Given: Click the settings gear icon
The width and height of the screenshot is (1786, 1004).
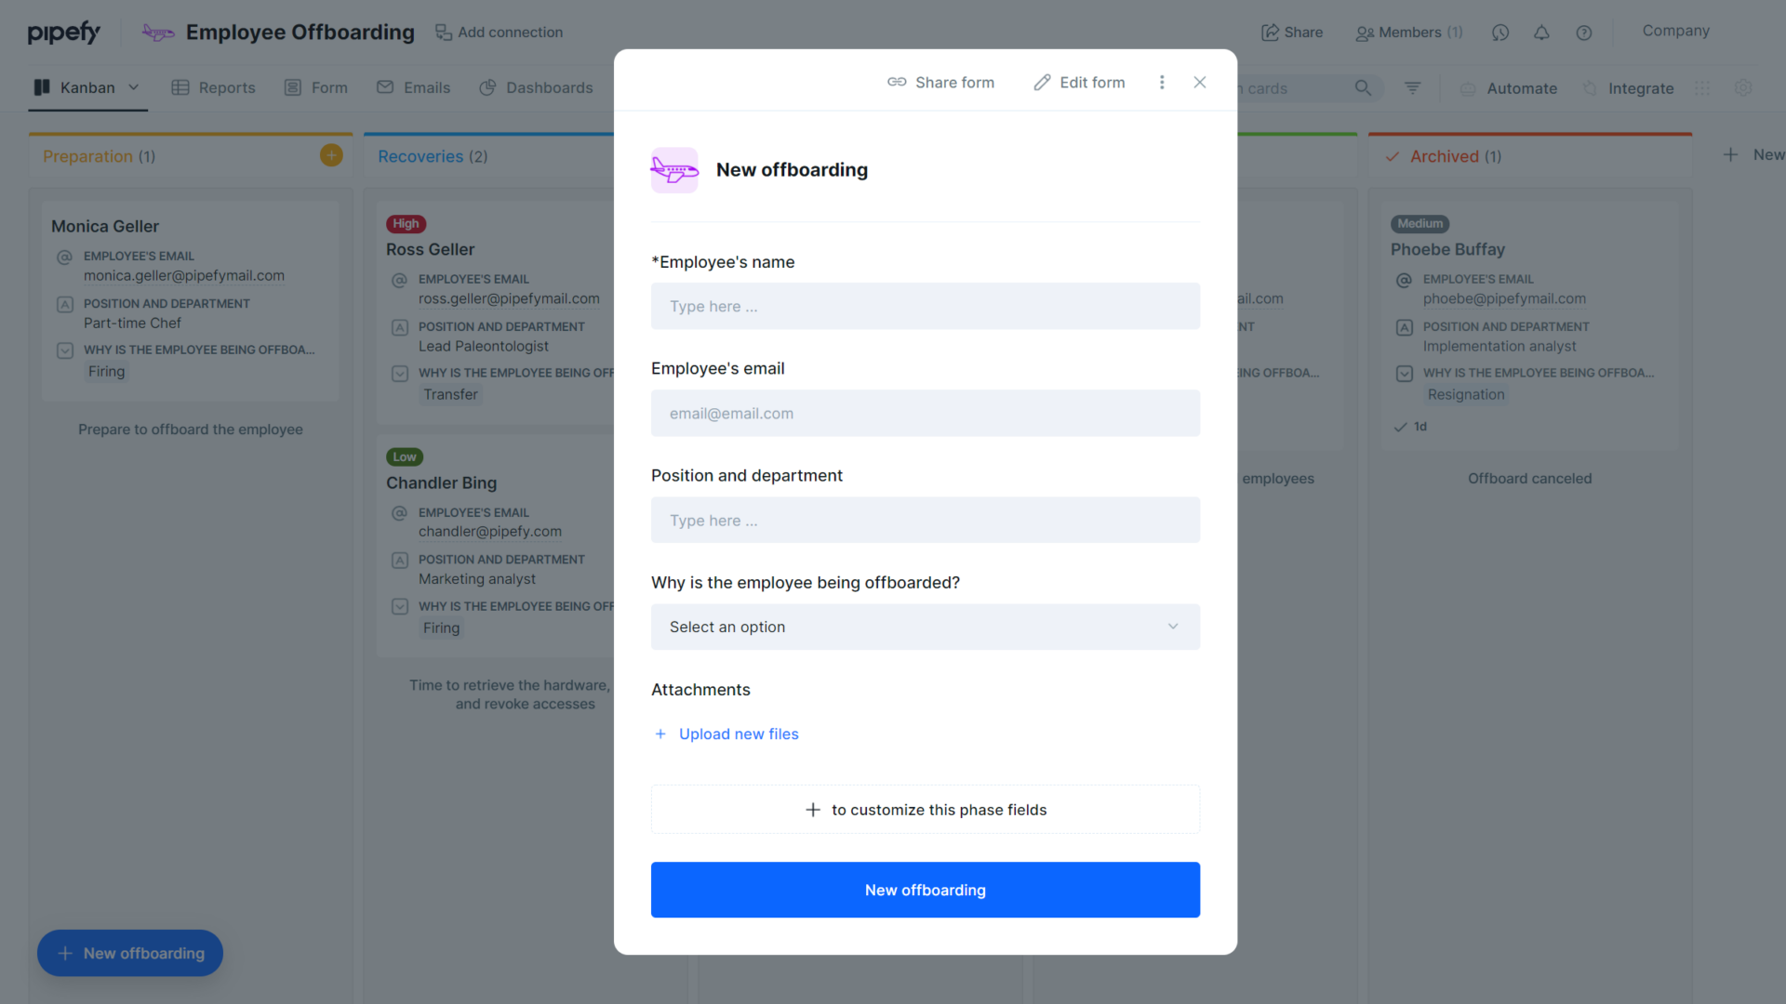Looking at the screenshot, I should [x=1744, y=87].
